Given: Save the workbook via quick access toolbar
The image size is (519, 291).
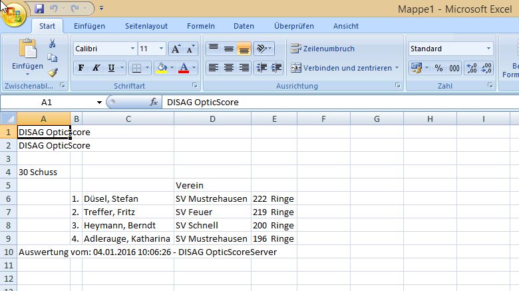Looking at the screenshot, I should [39, 9].
